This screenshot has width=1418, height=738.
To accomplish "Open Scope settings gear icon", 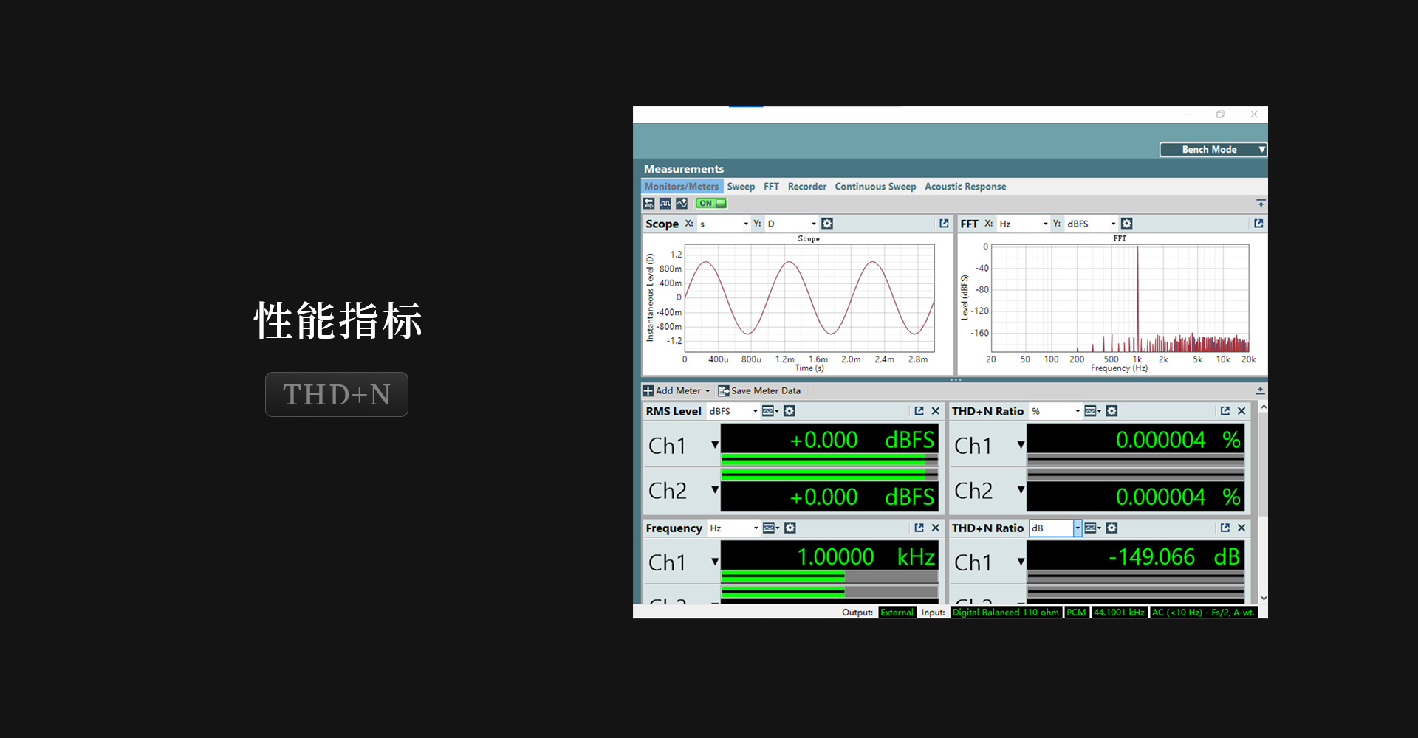I will pyautogui.click(x=827, y=224).
